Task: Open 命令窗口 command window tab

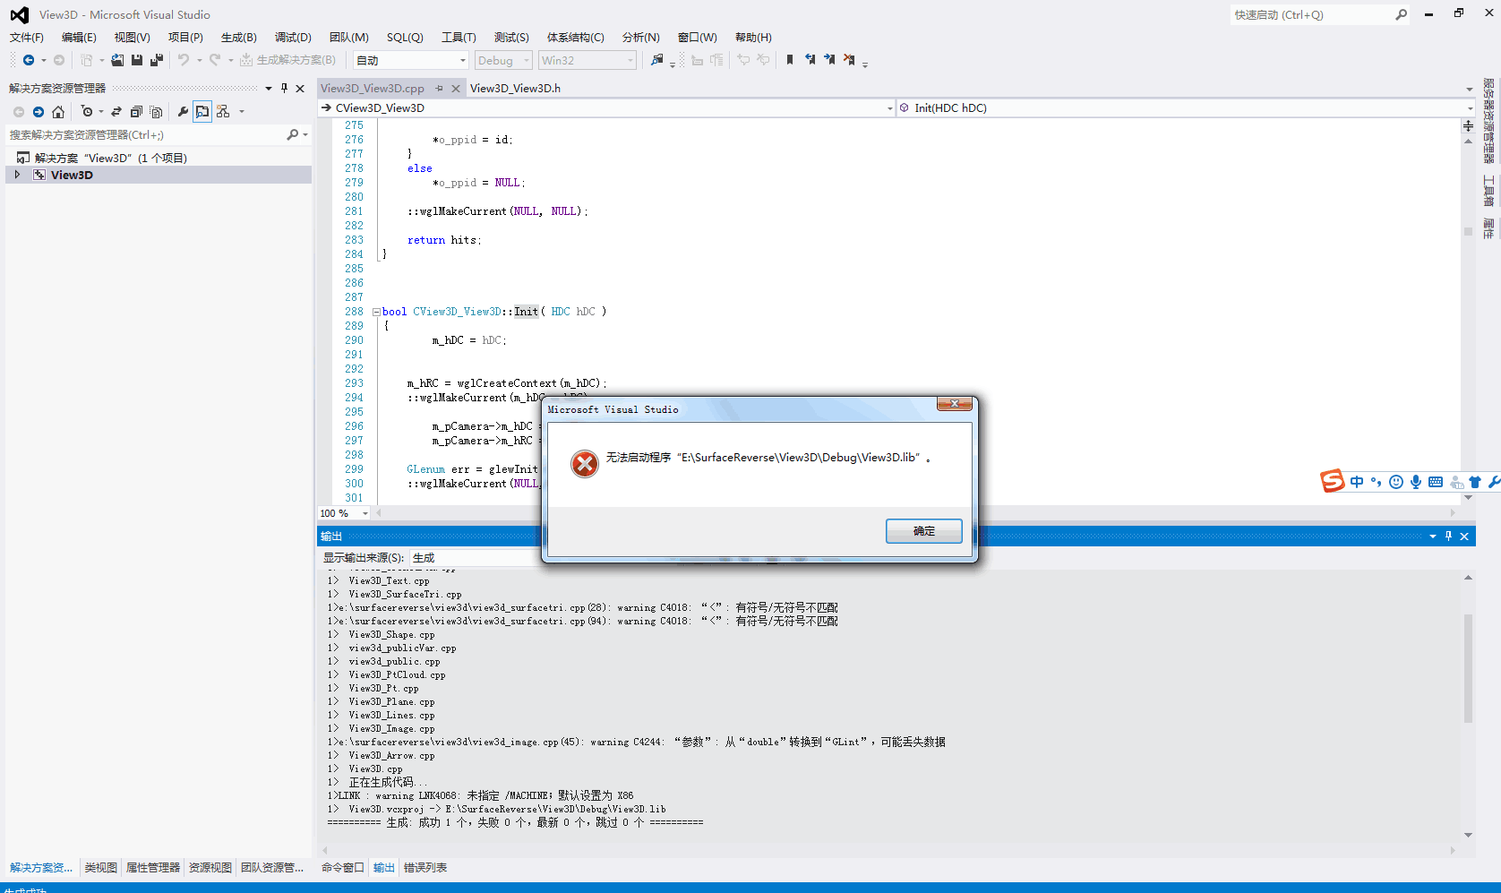Action: 343,867
